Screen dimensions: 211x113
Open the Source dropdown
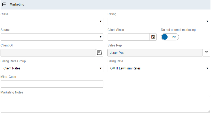(52, 37)
